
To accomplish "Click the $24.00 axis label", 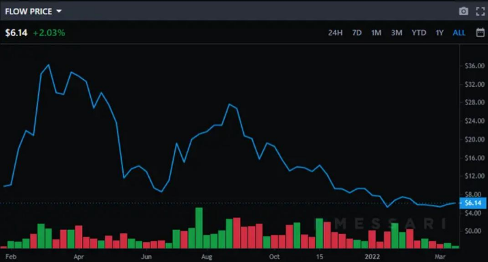I will pos(474,121).
